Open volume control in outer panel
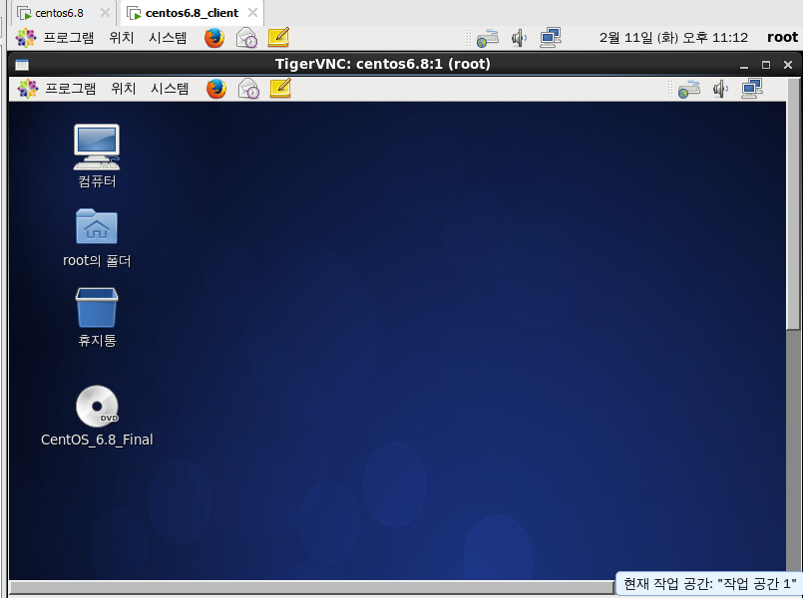Screen dimensions: 803x598 pyautogui.click(x=519, y=38)
